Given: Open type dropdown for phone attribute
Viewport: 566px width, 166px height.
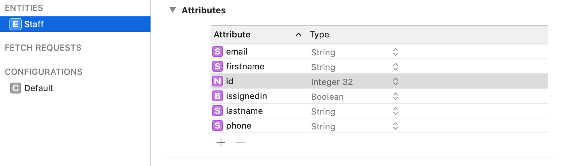Looking at the screenshot, I should 395,126.
